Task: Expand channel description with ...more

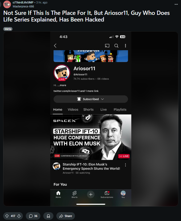Action: pos(62,85)
